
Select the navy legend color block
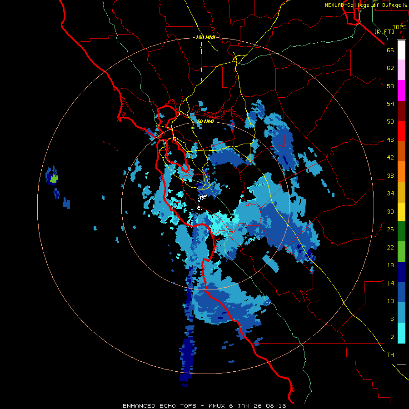401,272
